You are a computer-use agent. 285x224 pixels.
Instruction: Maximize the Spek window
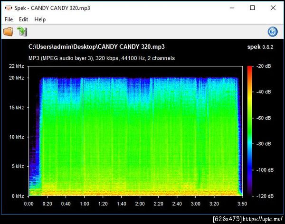pos(252,8)
